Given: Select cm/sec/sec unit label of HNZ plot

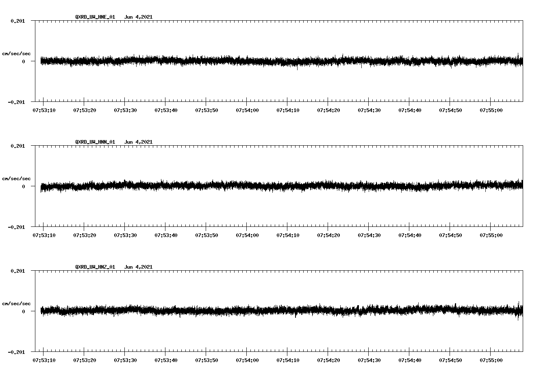Looking at the screenshot, I should coord(16,304).
